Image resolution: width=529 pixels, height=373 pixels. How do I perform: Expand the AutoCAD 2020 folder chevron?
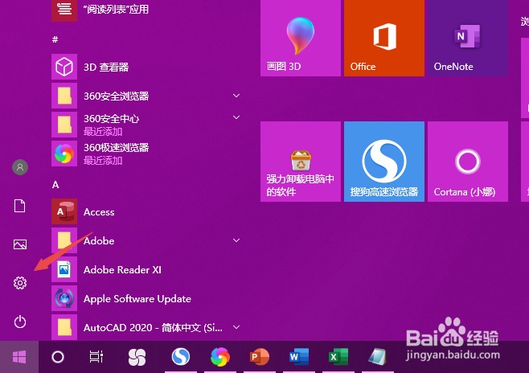pyautogui.click(x=236, y=327)
